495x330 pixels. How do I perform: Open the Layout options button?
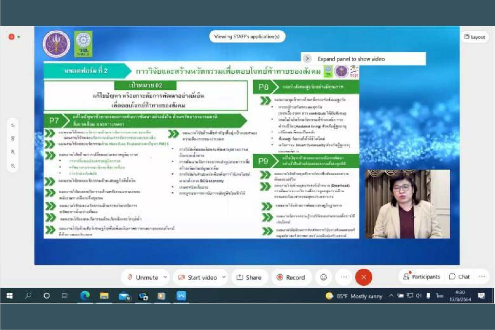pos(474,37)
